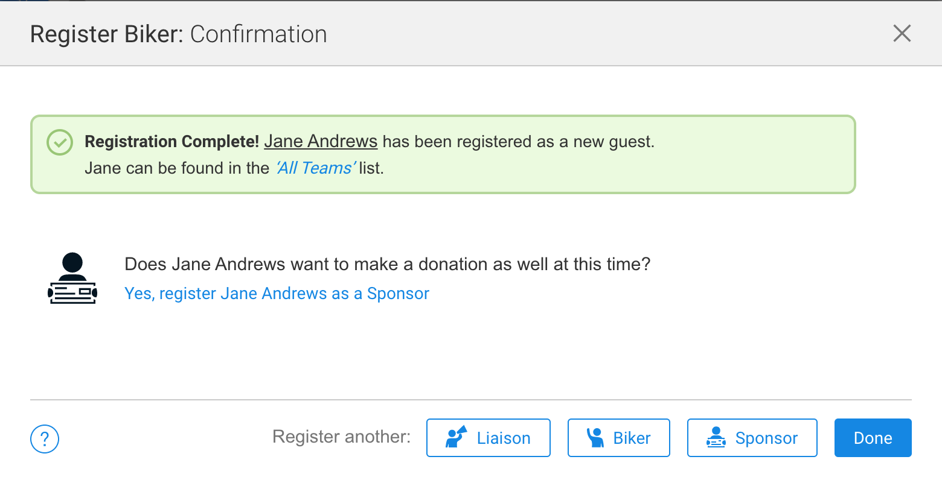The image size is (942, 480).
Task: Open the 'All Teams' list link
Action: 316,168
